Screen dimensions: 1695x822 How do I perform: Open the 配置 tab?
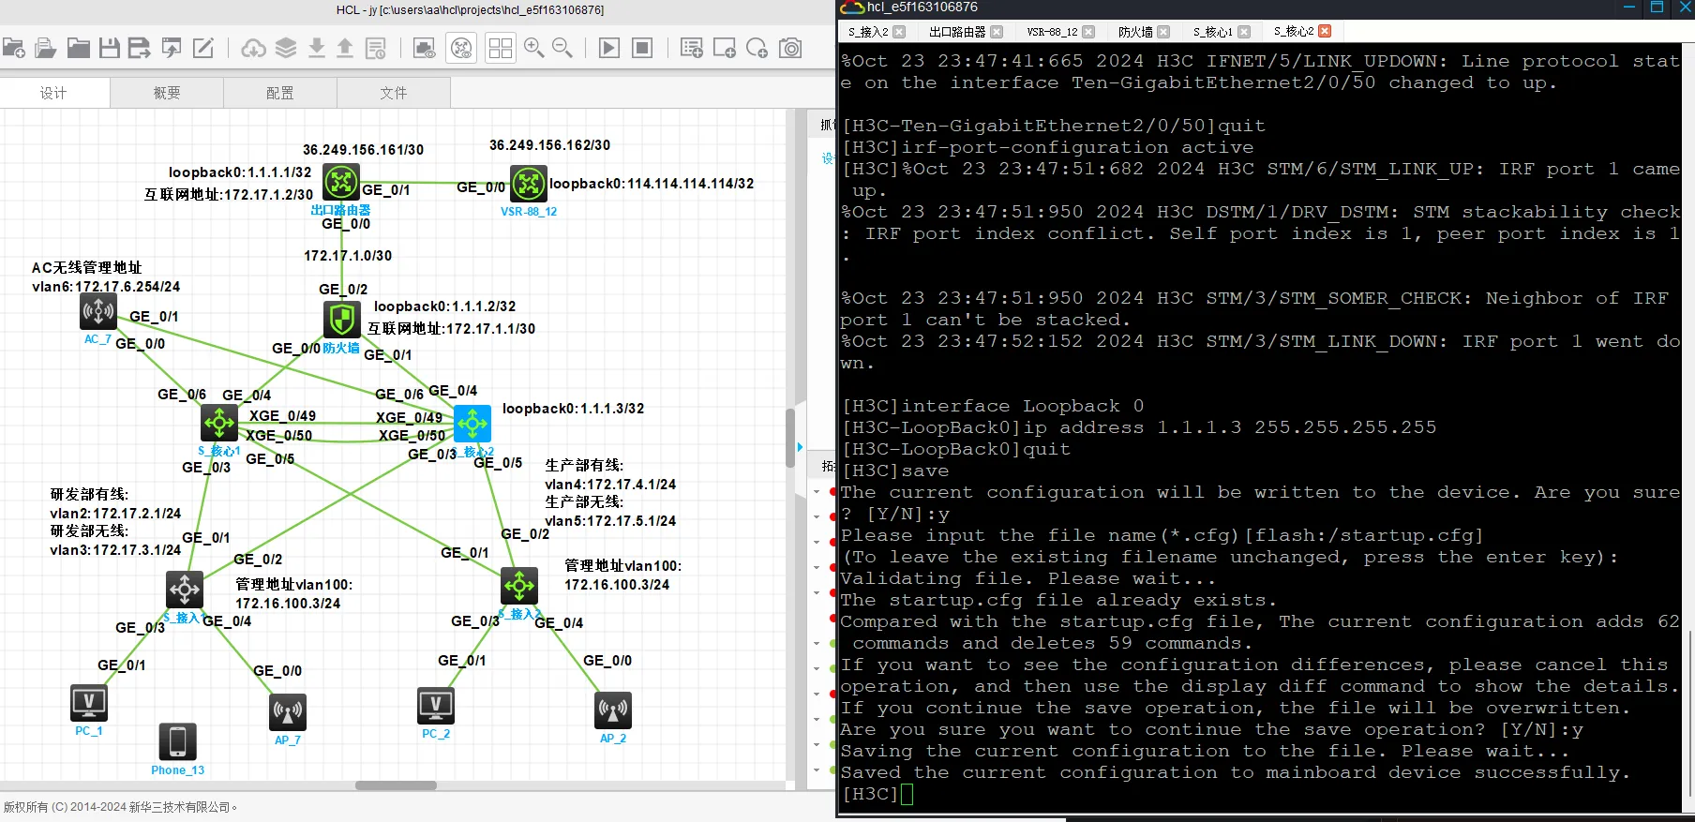pyautogui.click(x=280, y=93)
